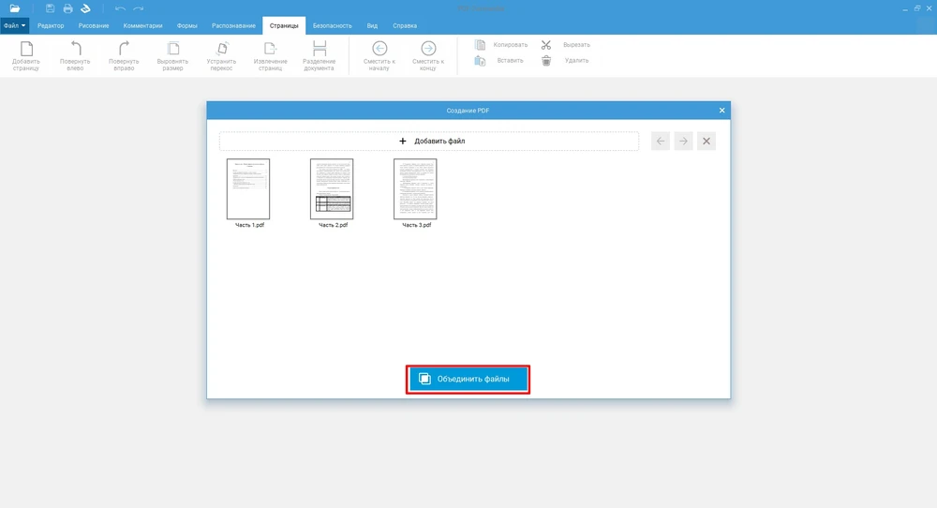
Task: Expand the 'Файл' dropdown menu
Action: pos(15,25)
